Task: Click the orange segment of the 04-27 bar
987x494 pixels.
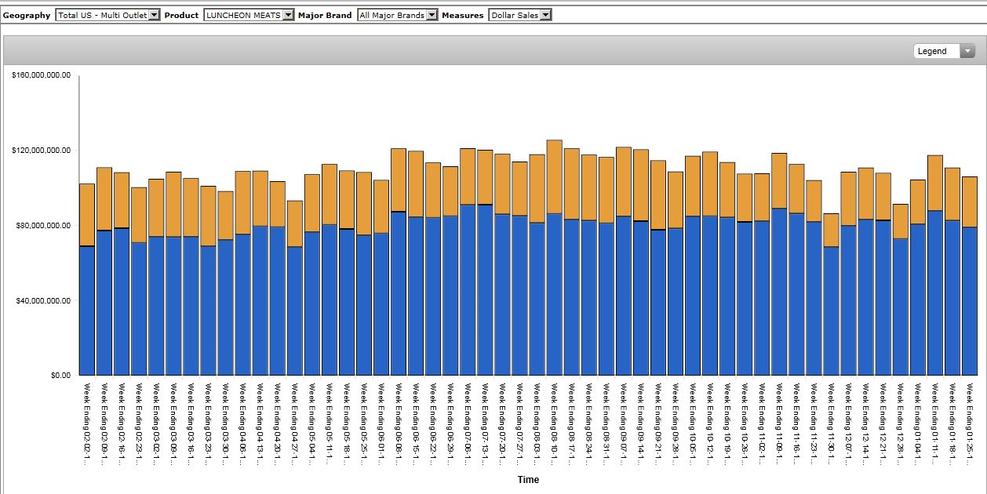Action: tap(295, 223)
